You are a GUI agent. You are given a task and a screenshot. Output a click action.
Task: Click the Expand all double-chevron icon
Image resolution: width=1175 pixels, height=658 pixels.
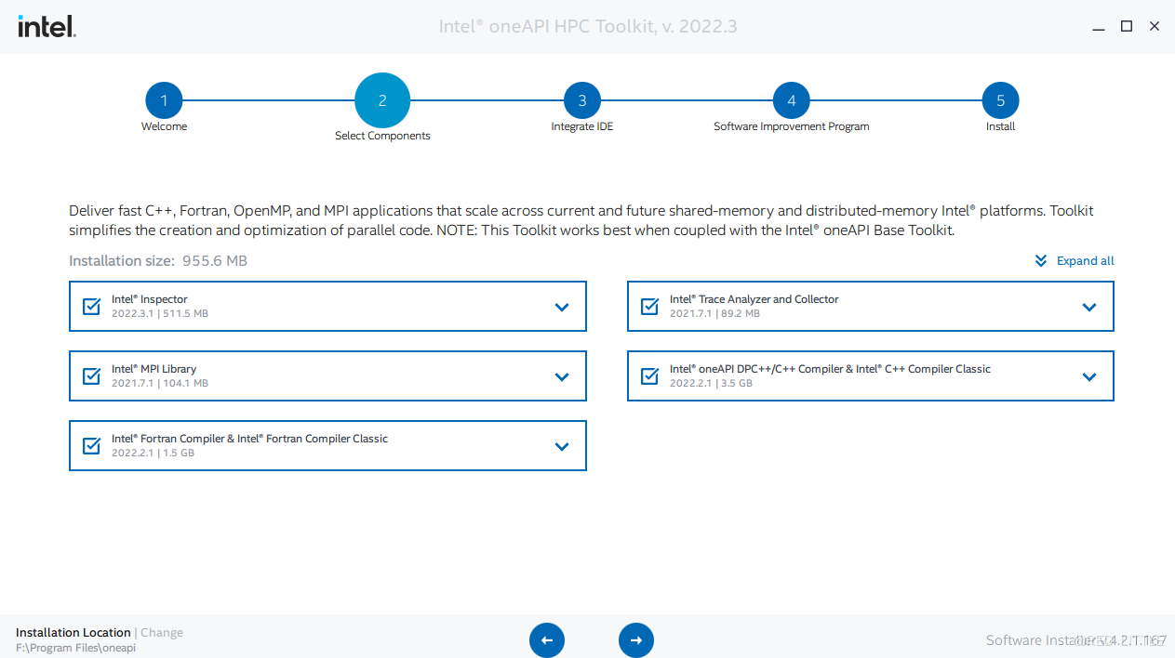coord(1041,261)
